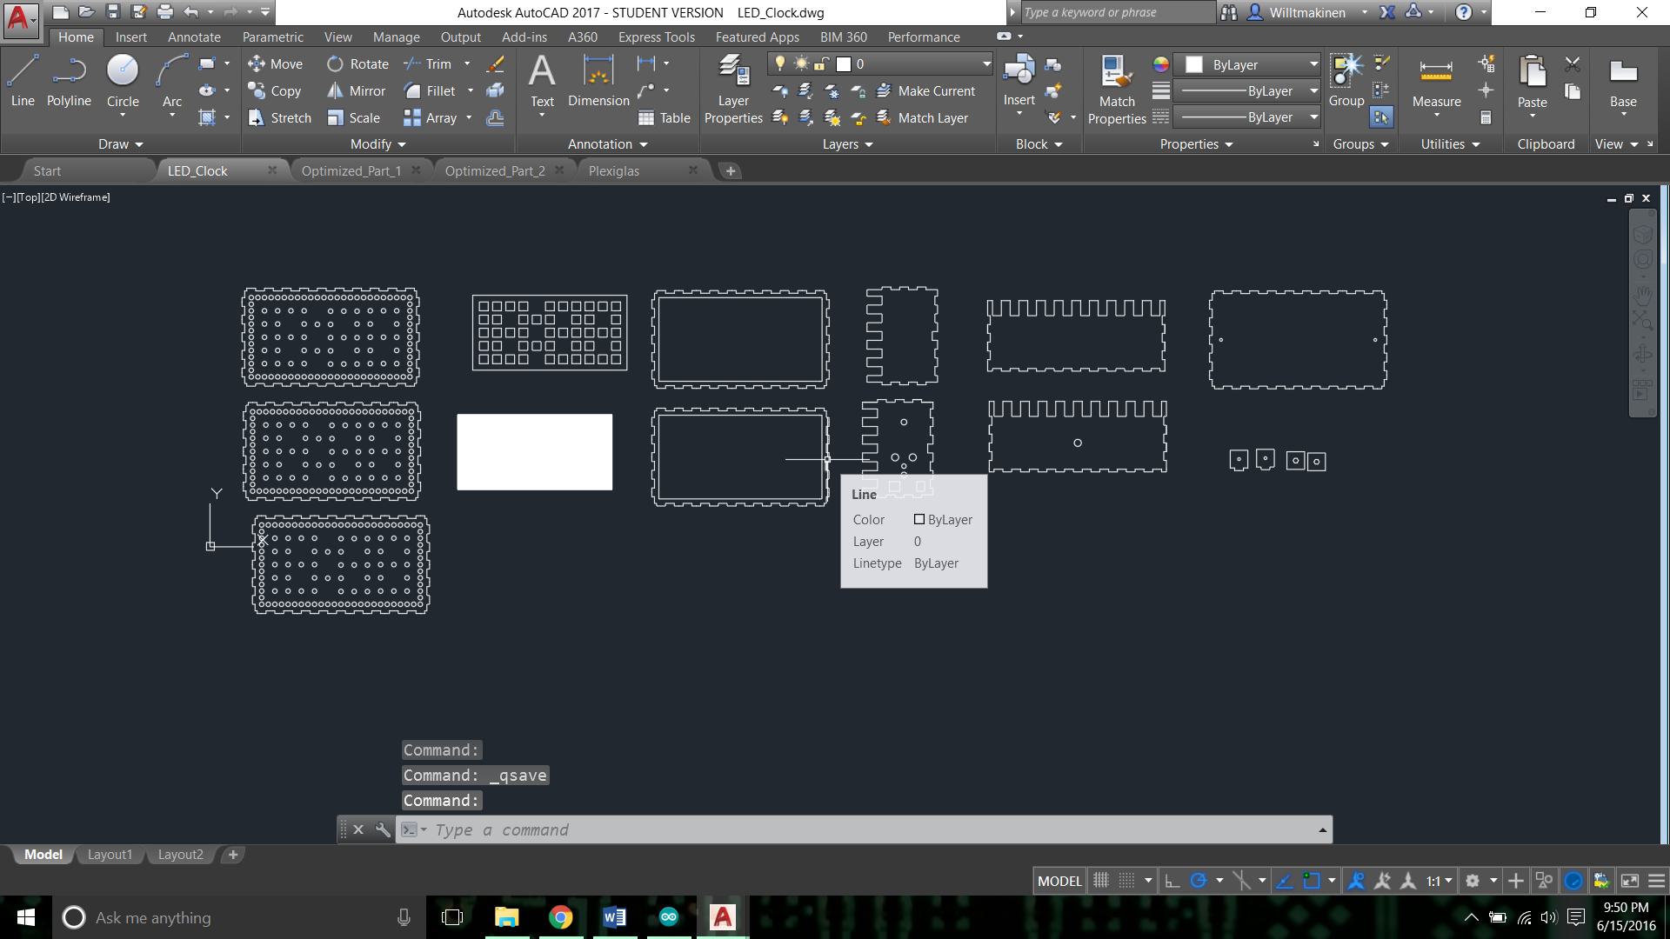Select the Text annotation tool
Image resolution: width=1670 pixels, height=939 pixels.
click(542, 81)
